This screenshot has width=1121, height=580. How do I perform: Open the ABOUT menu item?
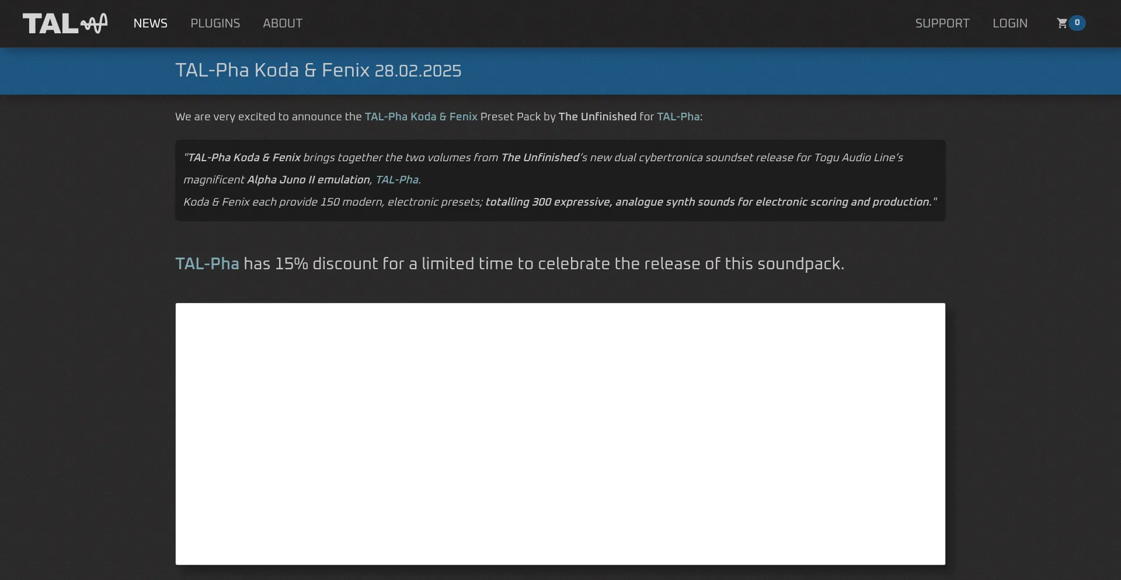pos(283,23)
